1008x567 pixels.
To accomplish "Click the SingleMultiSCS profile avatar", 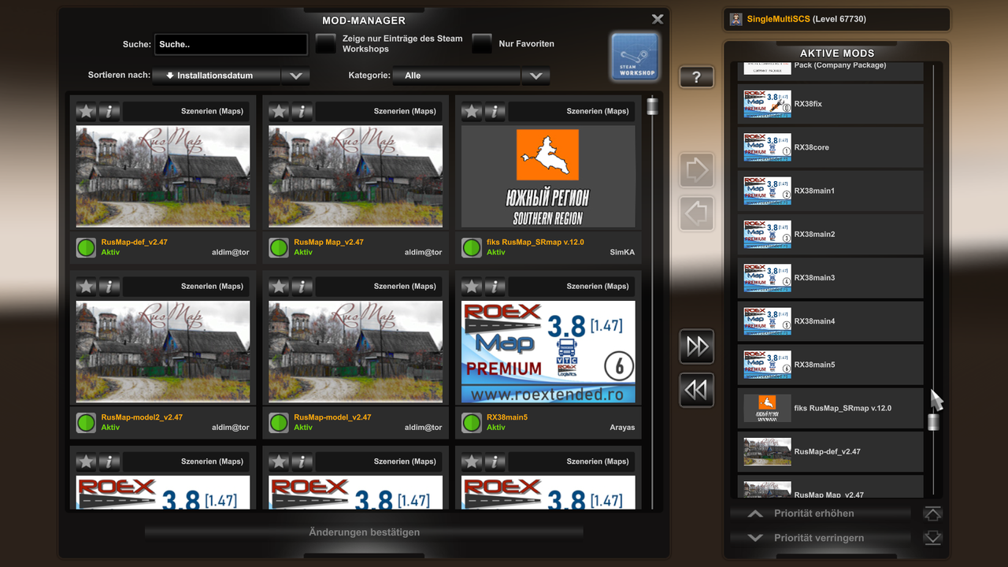I will pos(736,19).
